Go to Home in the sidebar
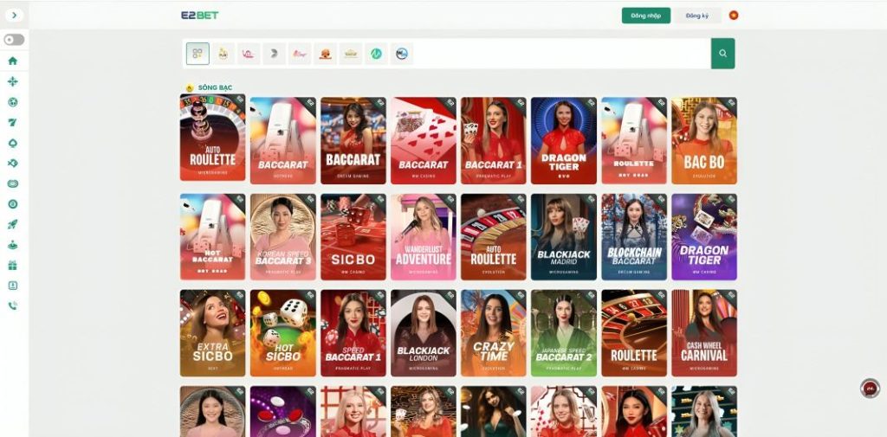The image size is (887, 437). pyautogui.click(x=12, y=61)
